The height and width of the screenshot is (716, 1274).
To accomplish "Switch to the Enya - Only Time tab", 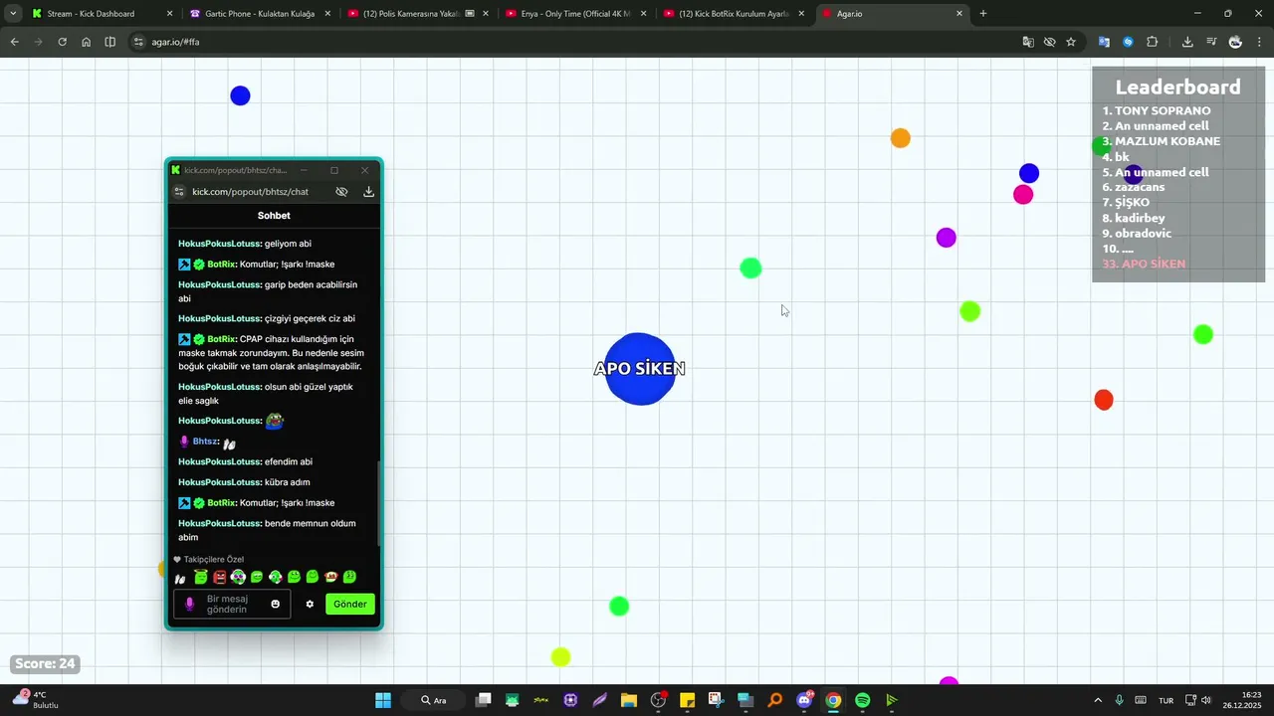I will point(575,14).
